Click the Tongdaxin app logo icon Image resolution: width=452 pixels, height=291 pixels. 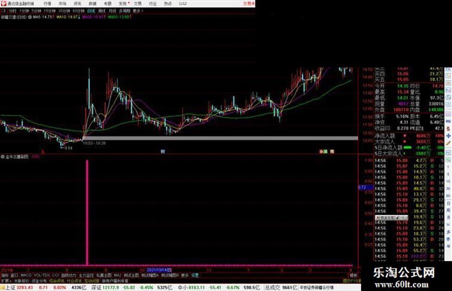click(x=3, y=3)
